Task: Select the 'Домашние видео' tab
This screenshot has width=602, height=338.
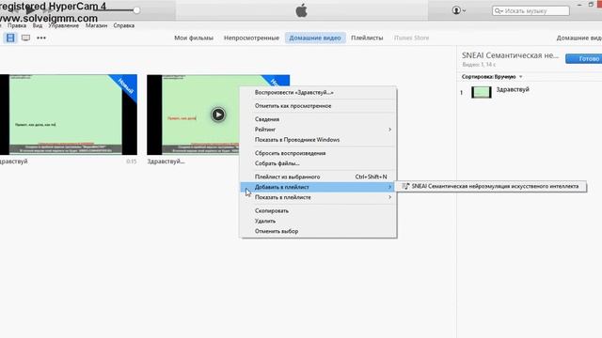Action: 315,38
